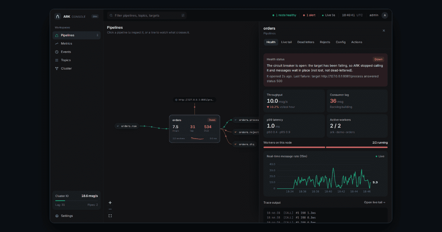Open Settings in the sidebar

(77, 216)
